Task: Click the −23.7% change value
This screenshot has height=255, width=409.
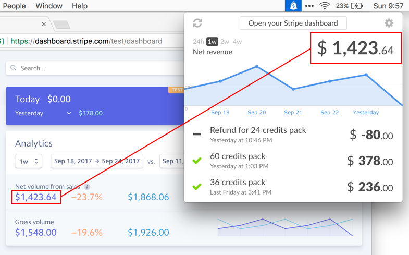Action: click(x=87, y=197)
